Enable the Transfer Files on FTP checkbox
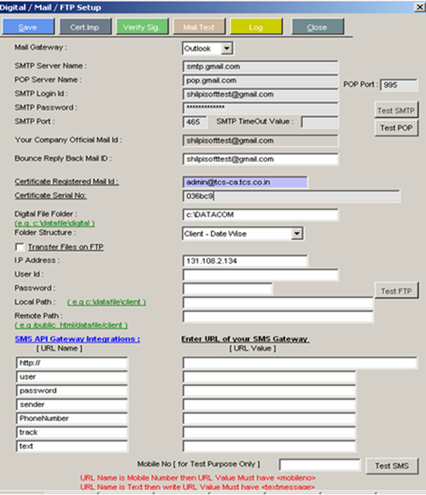 (x=19, y=247)
